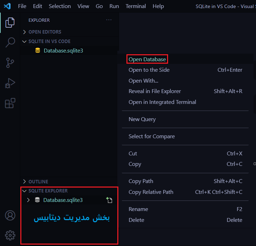Choose Reveal in File Explorer
Viewport: 256px width, 246px height.
click(185, 91)
